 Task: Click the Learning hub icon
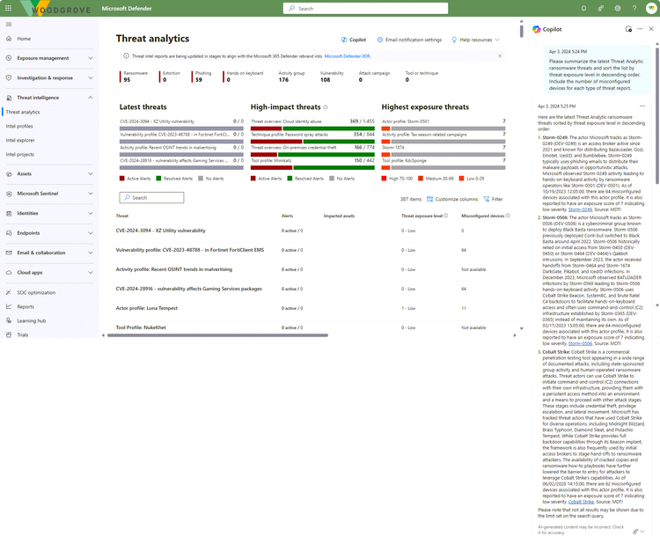[x=9, y=321]
